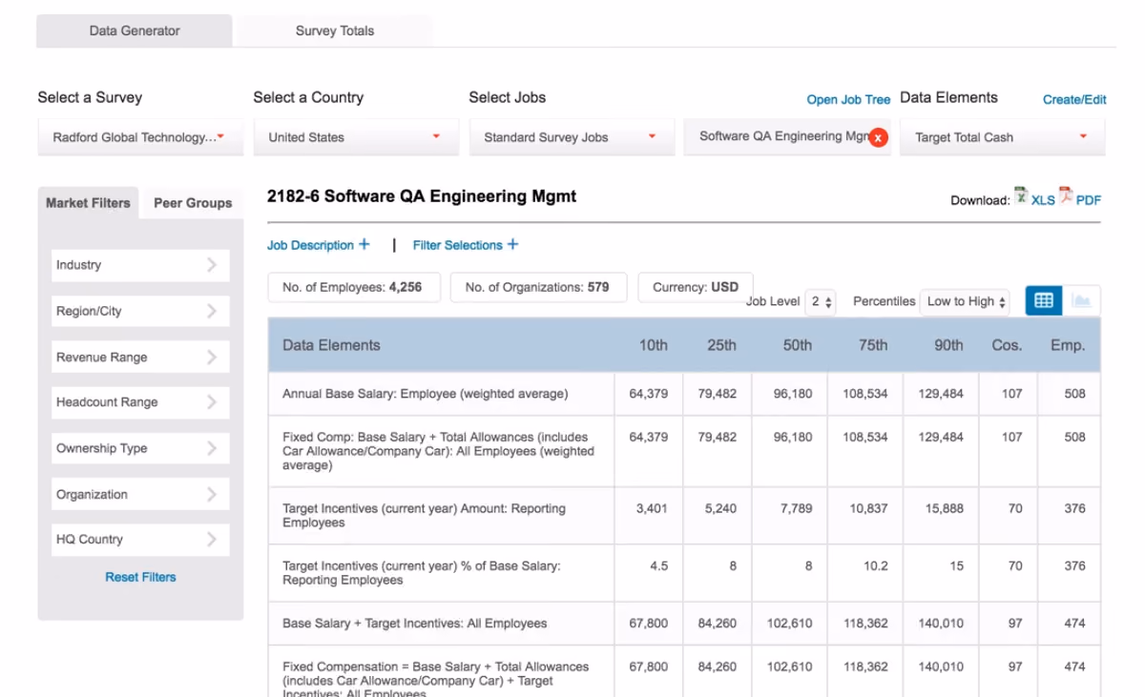
Task: Open the Radford Global Technology survey dropdown
Action: (x=140, y=137)
